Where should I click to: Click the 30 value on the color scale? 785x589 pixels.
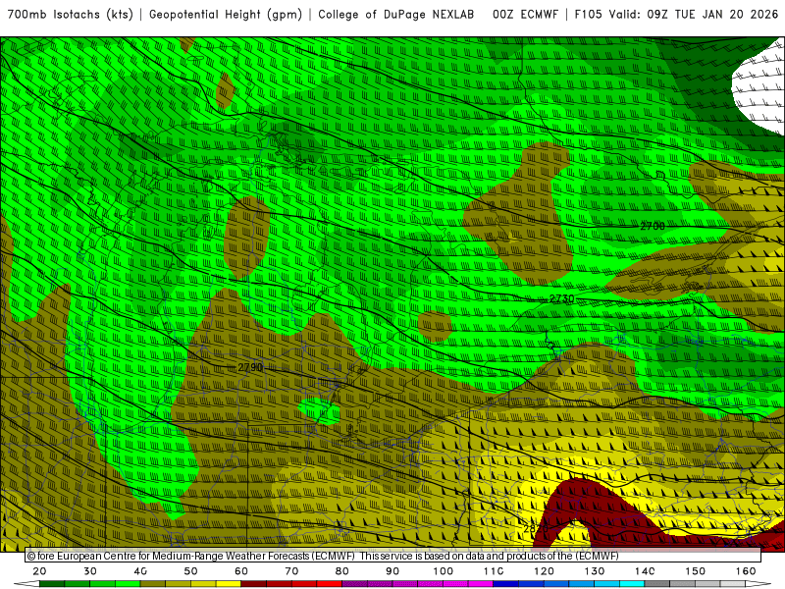click(x=90, y=571)
